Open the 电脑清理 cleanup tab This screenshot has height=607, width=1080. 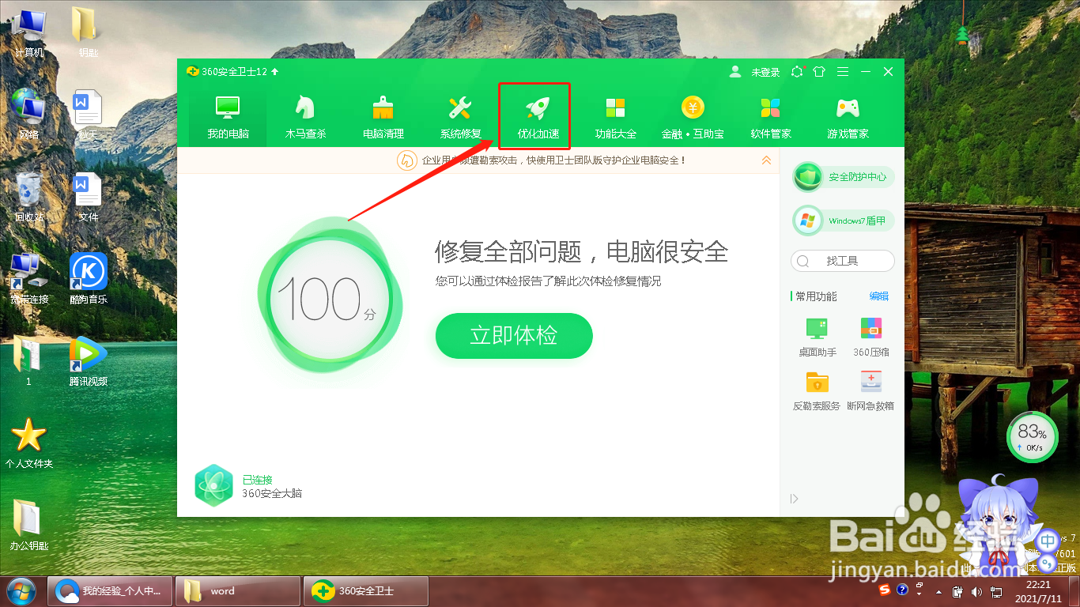click(x=383, y=117)
